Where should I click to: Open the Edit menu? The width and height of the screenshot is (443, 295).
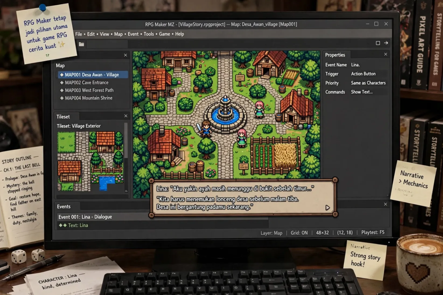click(91, 34)
